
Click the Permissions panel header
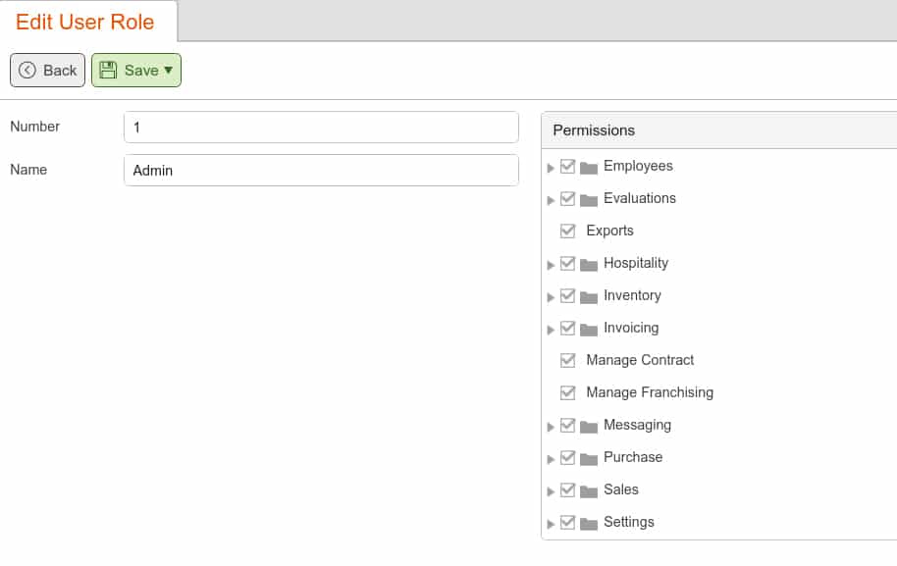coord(718,130)
